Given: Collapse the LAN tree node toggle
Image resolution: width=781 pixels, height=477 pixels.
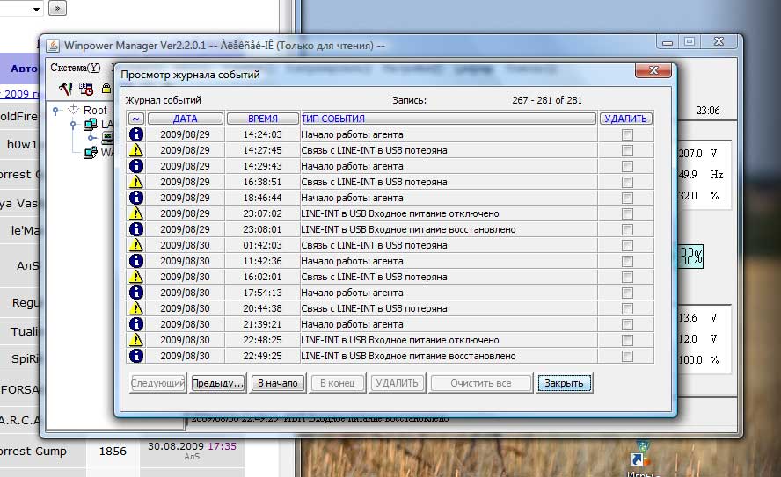Looking at the screenshot, I should [x=73, y=125].
